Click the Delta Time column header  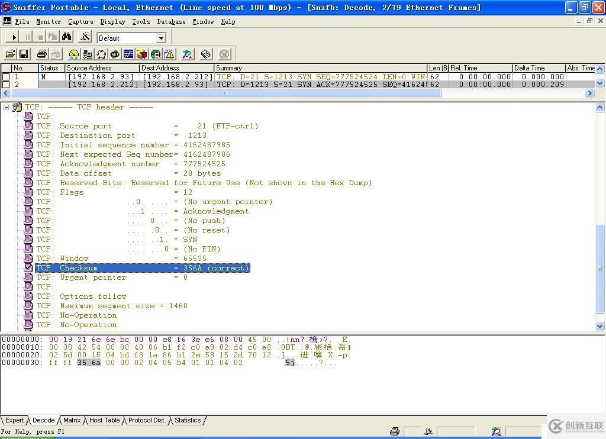pos(539,68)
